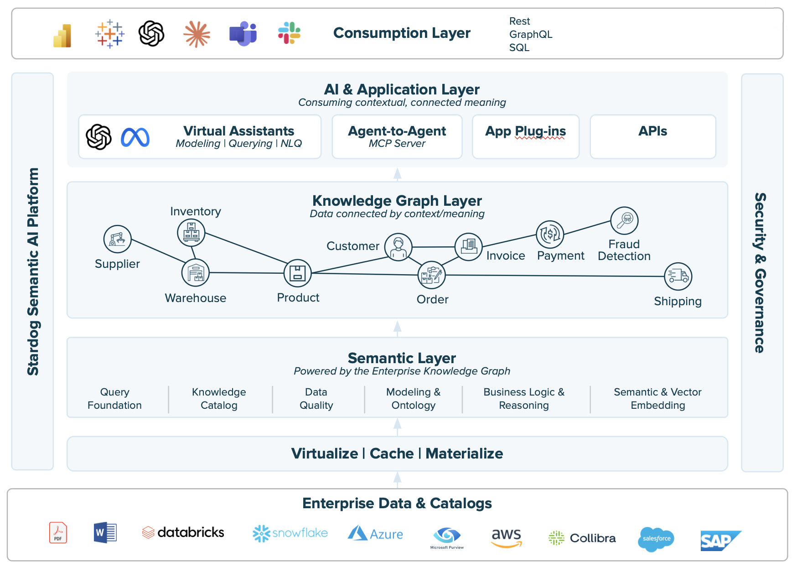Click the Shipping truck node icon

[678, 276]
